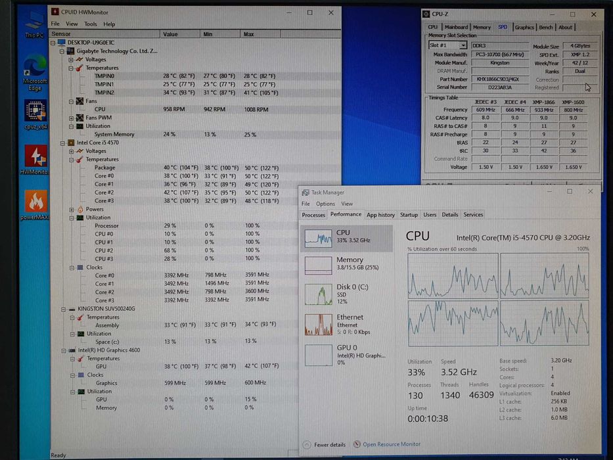The width and height of the screenshot is (613, 460).
Task: Click the CPU-Z title bar icon
Action: click(x=426, y=14)
